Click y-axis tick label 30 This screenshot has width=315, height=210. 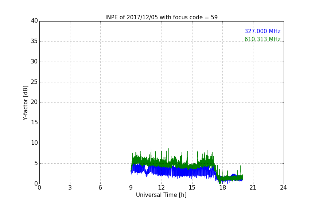coord(34,62)
